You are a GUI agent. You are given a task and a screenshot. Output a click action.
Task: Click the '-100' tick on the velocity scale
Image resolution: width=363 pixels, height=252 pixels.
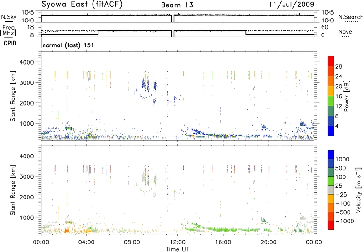coord(343,203)
